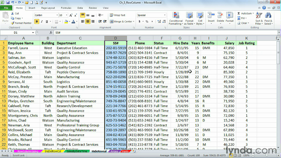The height and width of the screenshot is (158, 281).
Task: Click the formula bar input field
Action: 166,32
